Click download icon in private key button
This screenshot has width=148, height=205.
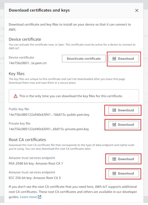[114, 124]
